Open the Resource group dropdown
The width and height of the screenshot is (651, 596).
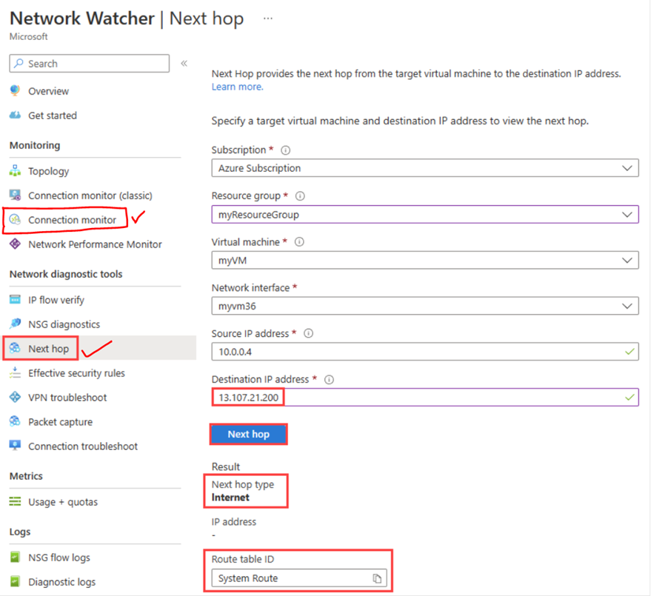pos(425,215)
